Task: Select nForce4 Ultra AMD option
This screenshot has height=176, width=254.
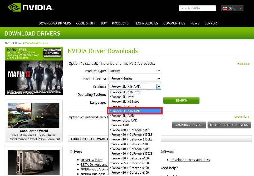Action: 134,120
